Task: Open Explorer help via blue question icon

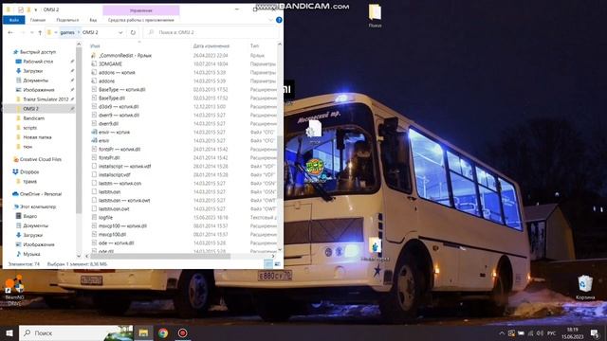Action: pos(279,20)
